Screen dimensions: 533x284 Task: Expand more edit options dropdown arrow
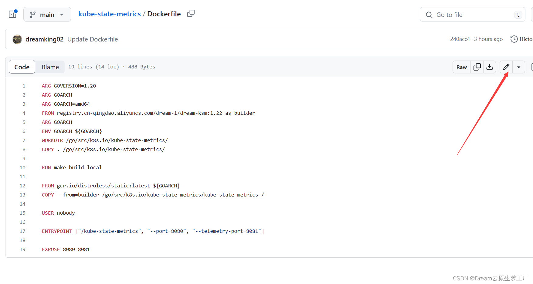coord(519,67)
